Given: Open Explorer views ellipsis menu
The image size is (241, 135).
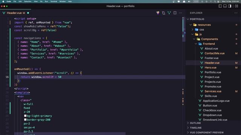Looking at the screenshot, I should 236,13.
